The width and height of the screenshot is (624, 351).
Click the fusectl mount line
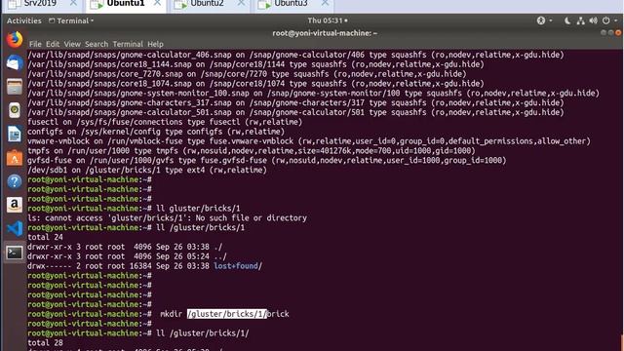pos(165,122)
